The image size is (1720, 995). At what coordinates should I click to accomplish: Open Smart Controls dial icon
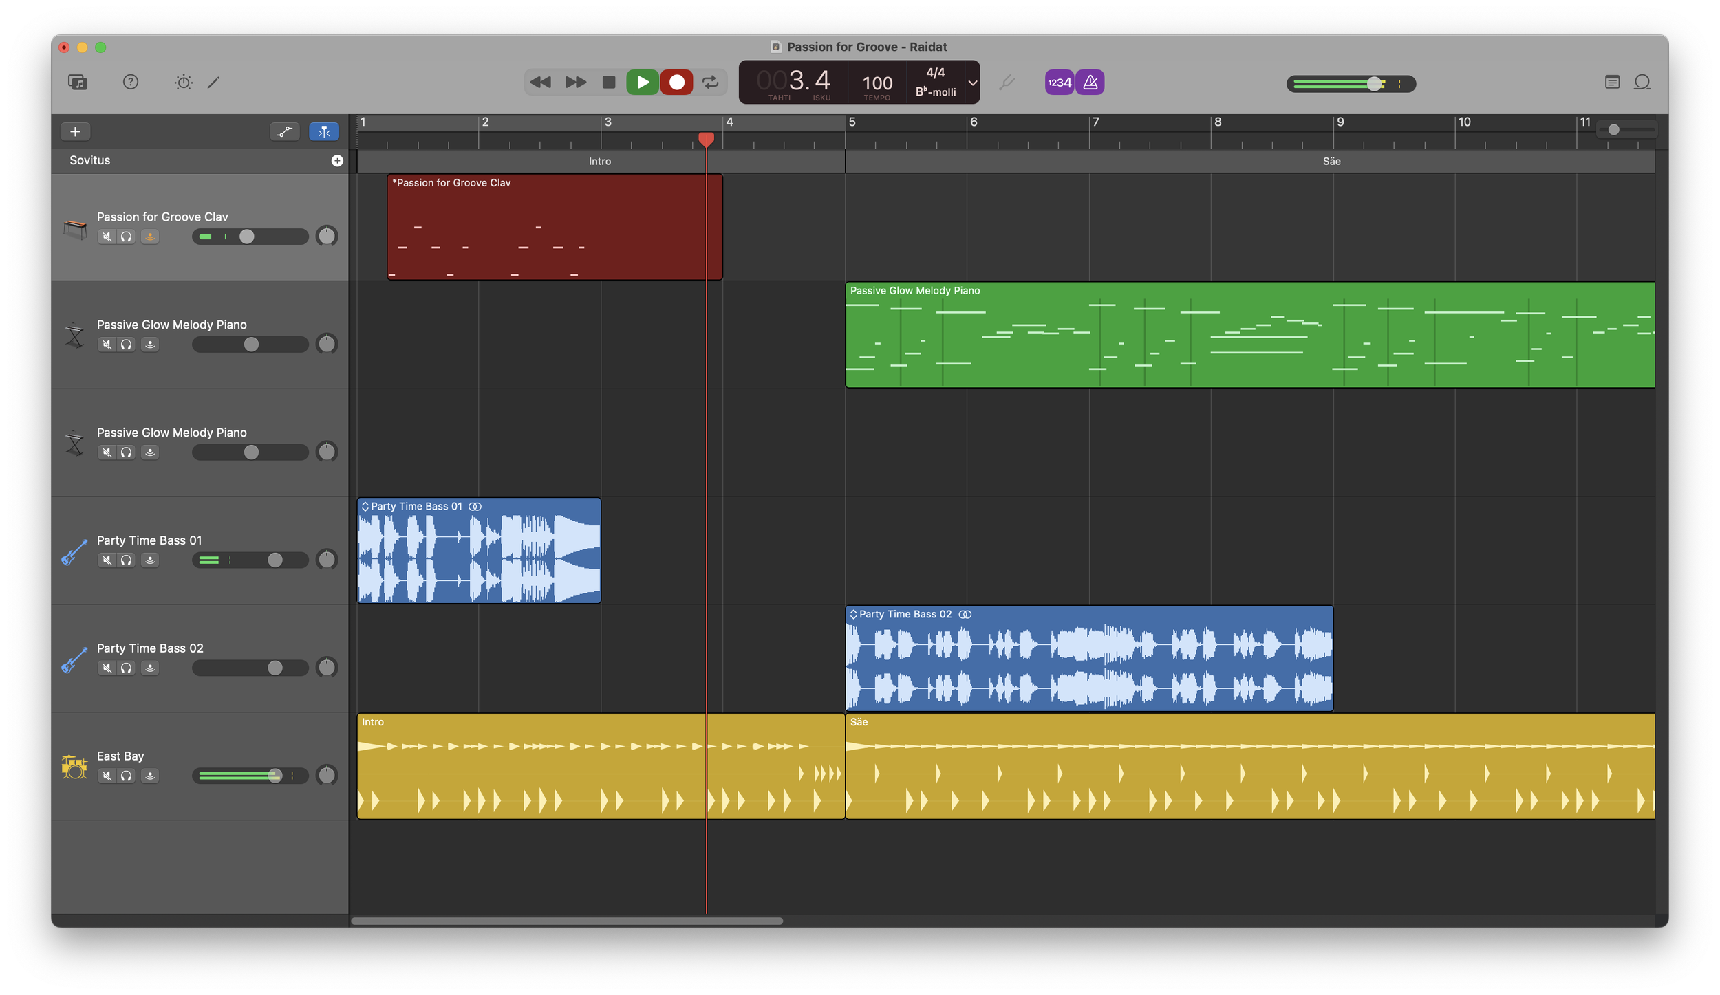tap(183, 83)
